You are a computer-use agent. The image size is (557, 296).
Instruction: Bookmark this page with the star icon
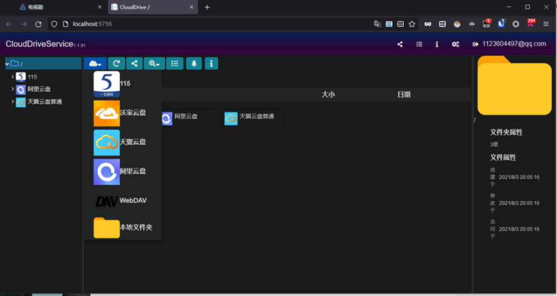point(412,24)
